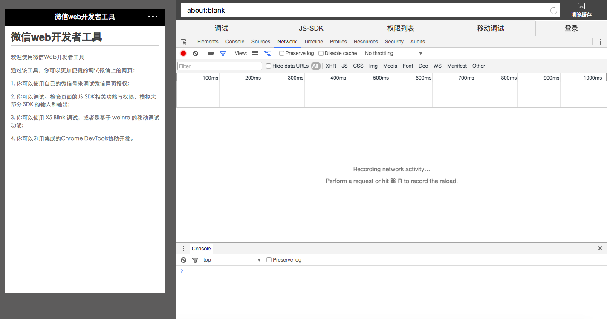Open the Resources panel tab
This screenshot has width=607, height=319.
[366, 42]
